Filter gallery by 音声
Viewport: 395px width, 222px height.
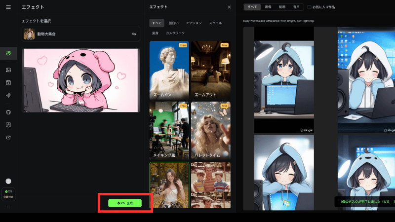click(296, 7)
